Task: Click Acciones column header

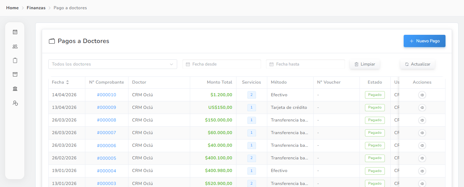Action: 422,82
